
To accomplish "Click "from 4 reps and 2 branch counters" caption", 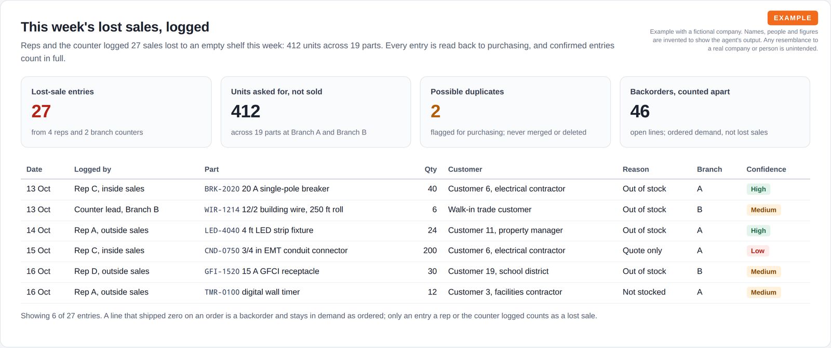I will click(87, 132).
